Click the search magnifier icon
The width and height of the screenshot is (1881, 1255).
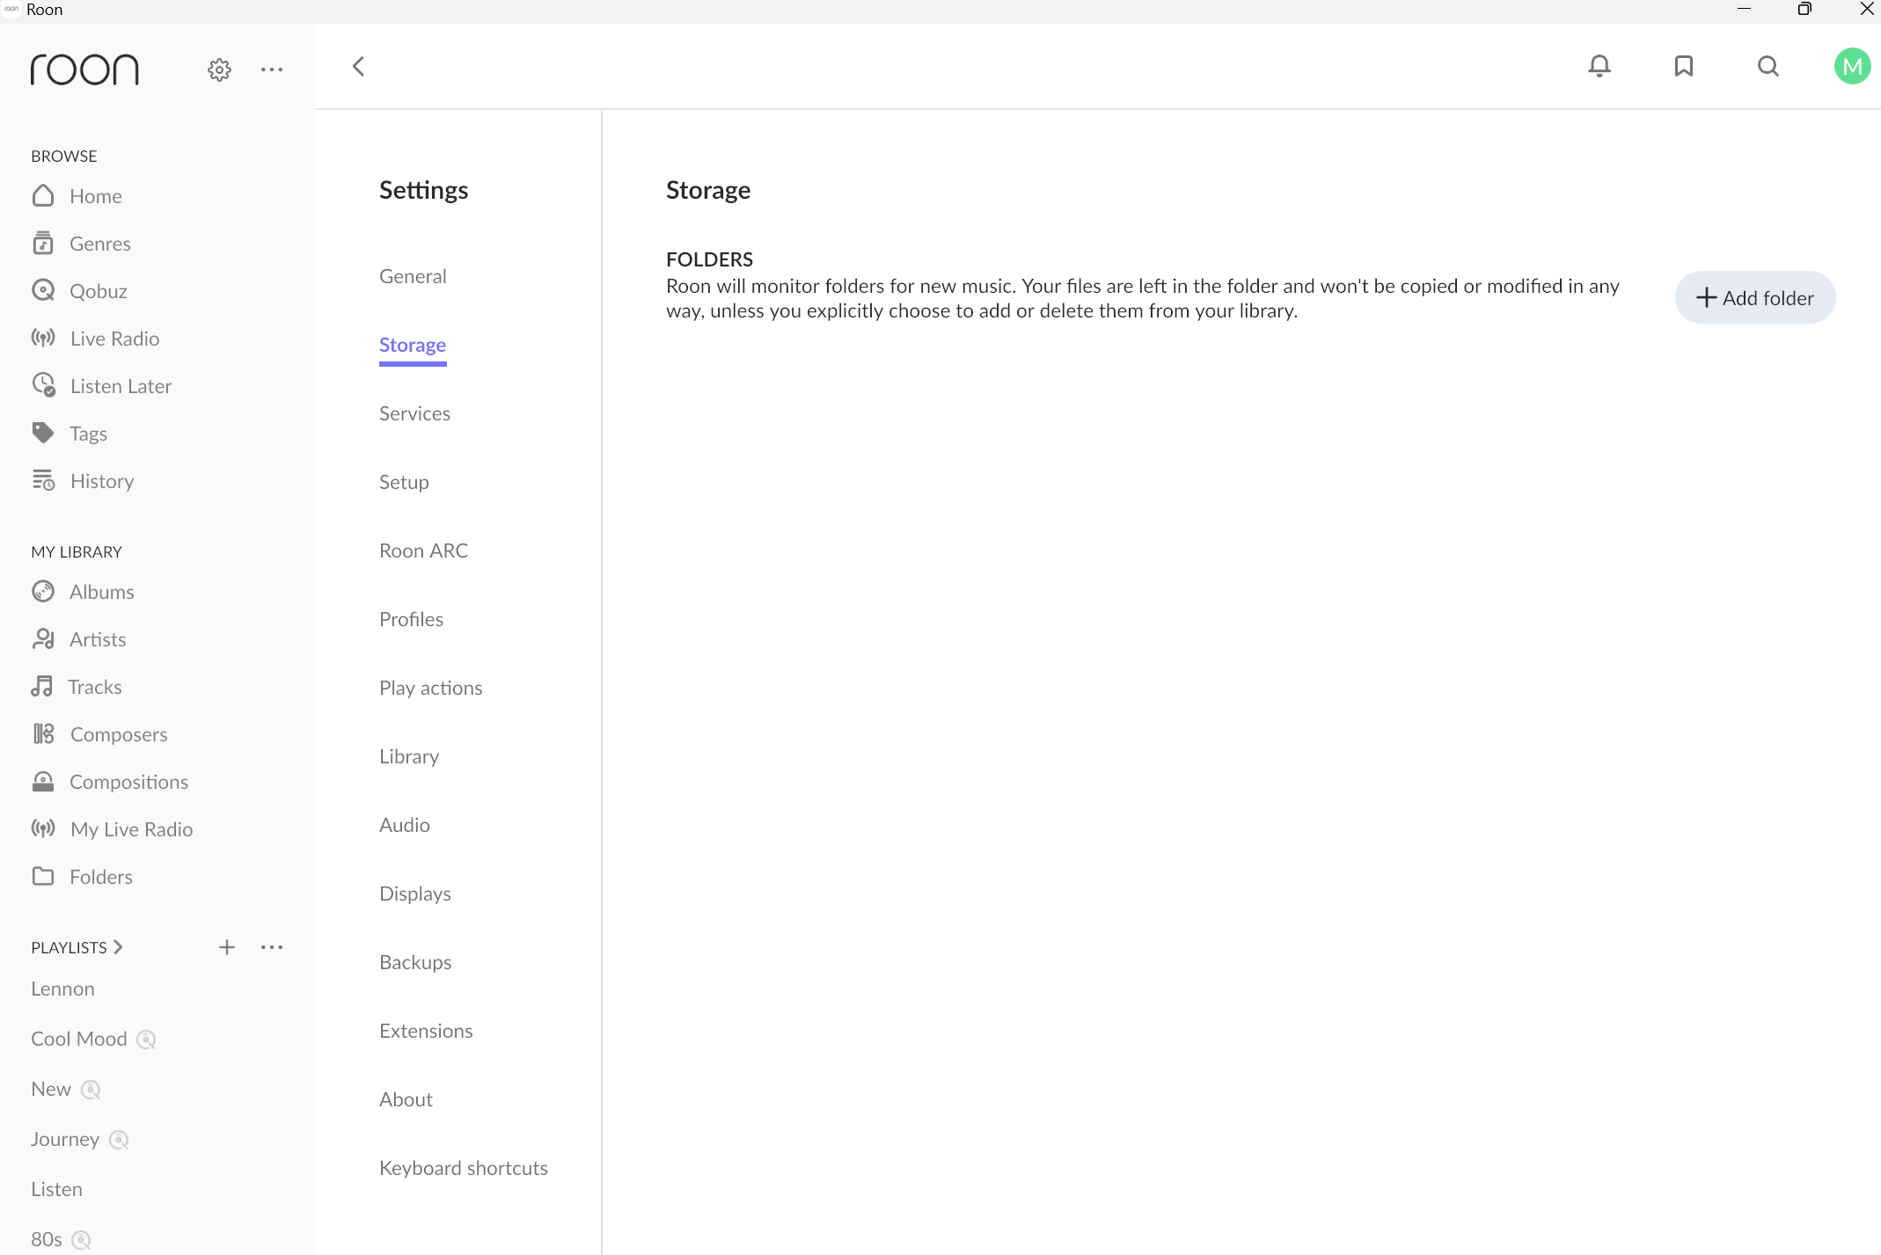[1768, 66]
